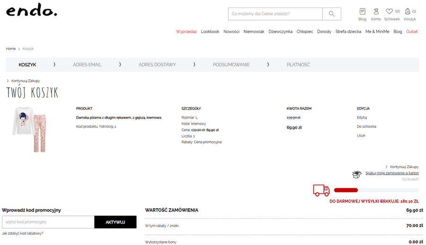The height and width of the screenshot is (245, 426).
Task: Go to the ADRES EMAIL checkout step
Action: (x=87, y=65)
